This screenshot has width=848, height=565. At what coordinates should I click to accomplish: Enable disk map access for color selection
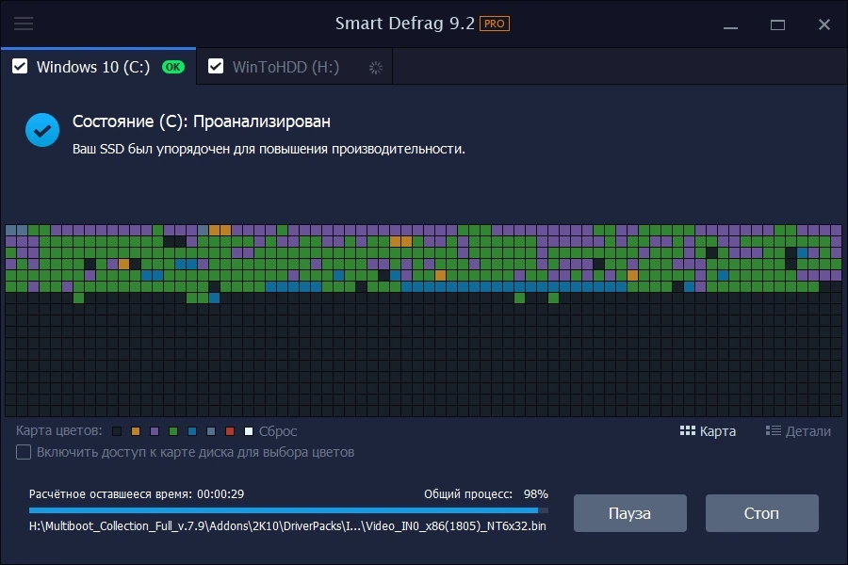(x=24, y=452)
